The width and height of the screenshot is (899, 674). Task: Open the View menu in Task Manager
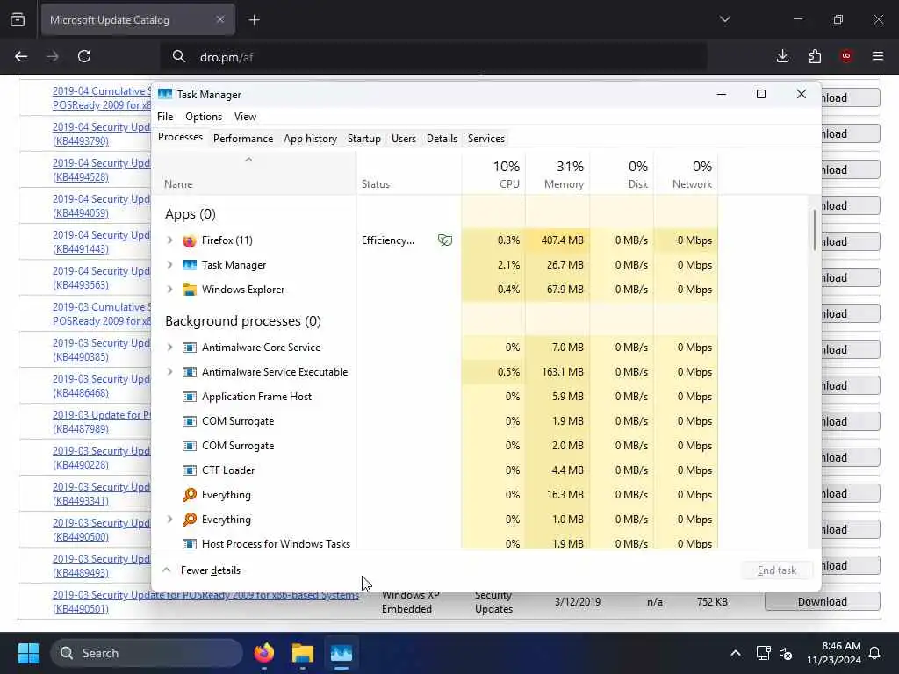click(x=246, y=117)
